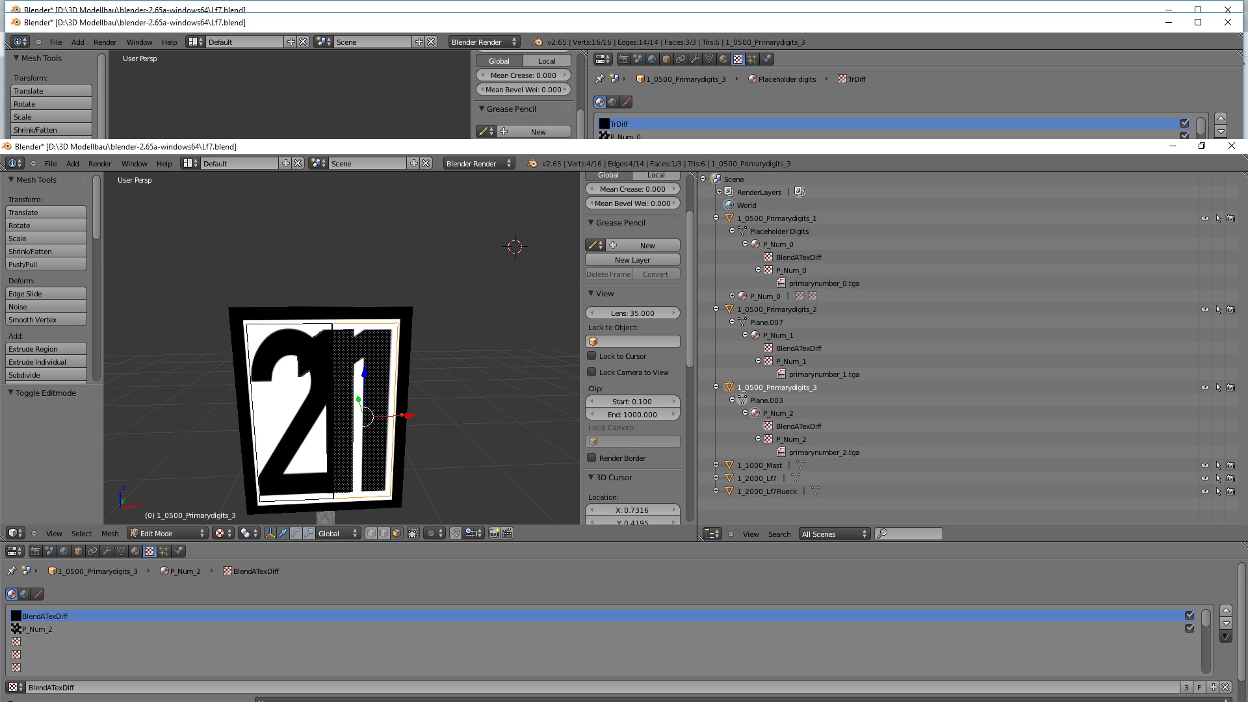This screenshot has width=1248, height=702.
Task: Open the World properties tab icon
Action: [64, 551]
